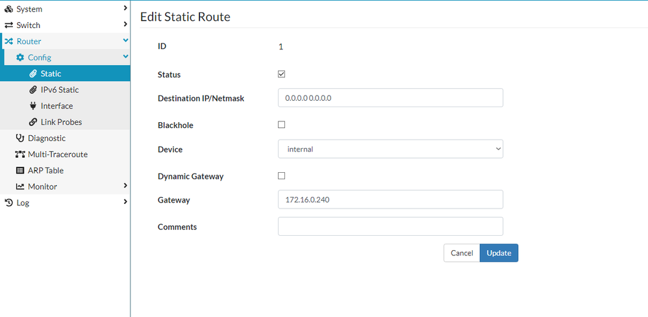Click the IPv6 Static paperclip icon
Screen dimensions: 648x317
[34, 90]
